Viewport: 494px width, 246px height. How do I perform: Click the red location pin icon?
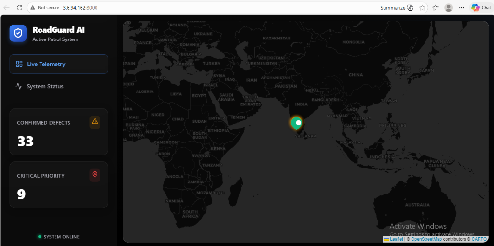(95, 174)
